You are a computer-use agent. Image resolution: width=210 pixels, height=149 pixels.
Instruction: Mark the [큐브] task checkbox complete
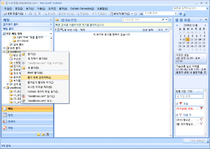click(x=198, y=120)
